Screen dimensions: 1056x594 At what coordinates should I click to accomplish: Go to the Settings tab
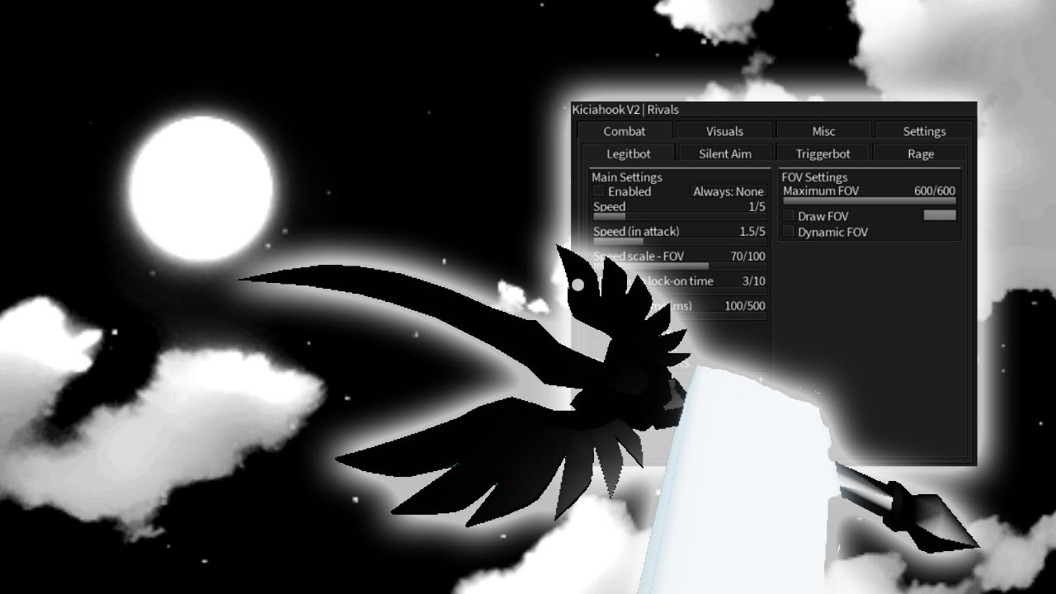click(924, 131)
